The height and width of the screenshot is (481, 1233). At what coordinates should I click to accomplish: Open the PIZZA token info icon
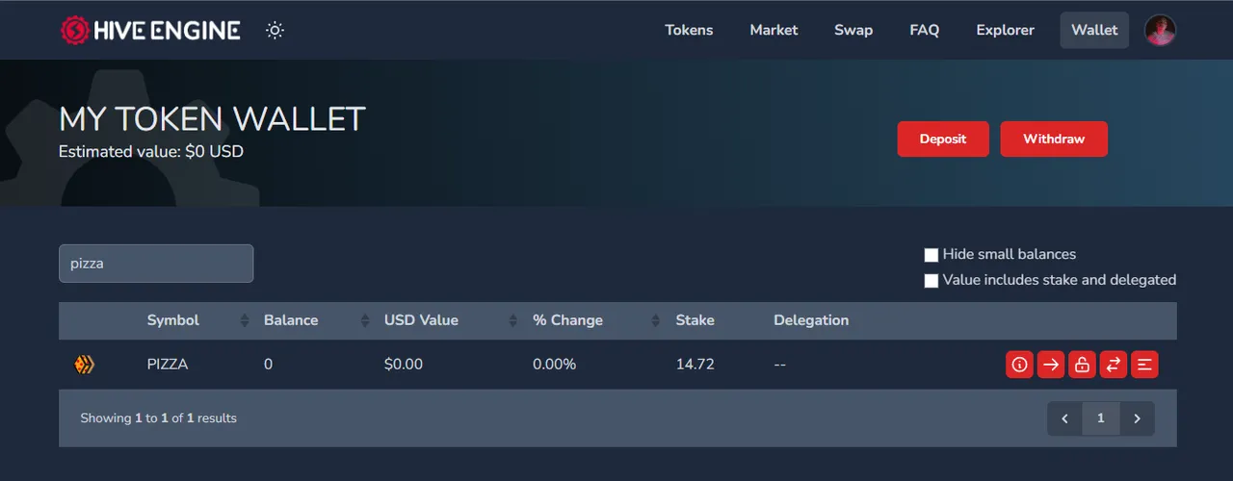1019,365
